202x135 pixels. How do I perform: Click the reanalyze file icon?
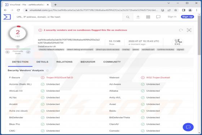coord(181,30)
